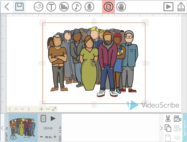The height and width of the screenshot is (142, 187).
Task: Insert a chart with bar graph icon
Action: [64, 7]
